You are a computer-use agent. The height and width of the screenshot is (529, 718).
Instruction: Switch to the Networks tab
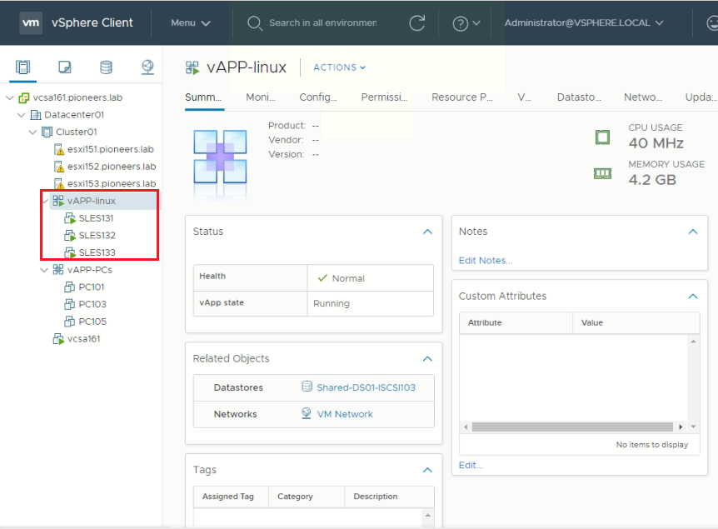point(643,97)
